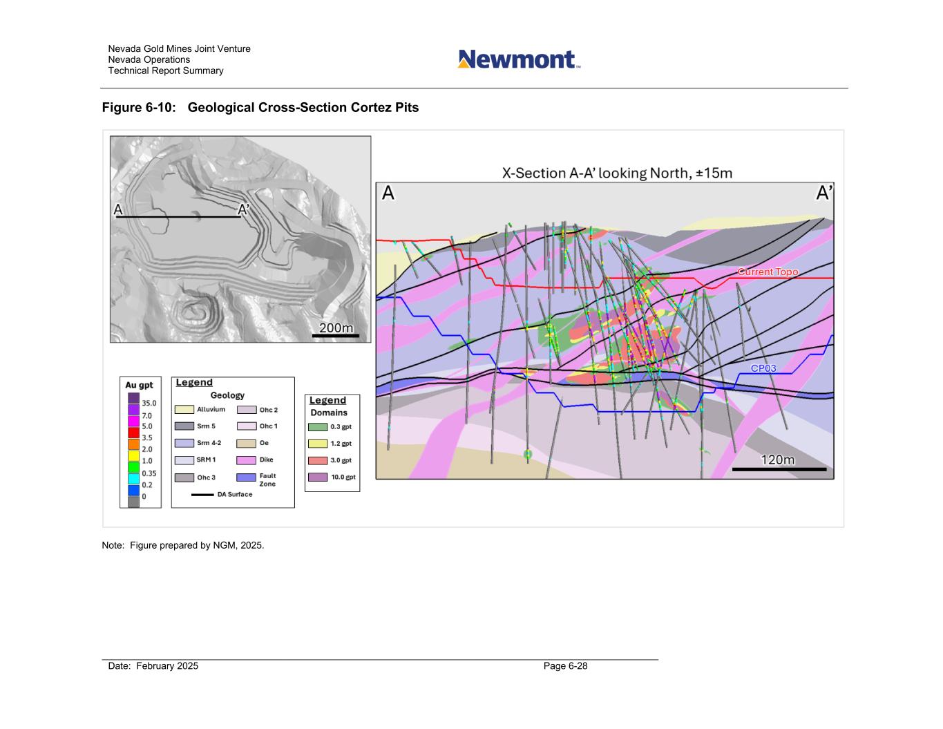This screenshot has width=943, height=729.
Task: Click the blue CP03 pit label
Action: pyautogui.click(x=763, y=368)
